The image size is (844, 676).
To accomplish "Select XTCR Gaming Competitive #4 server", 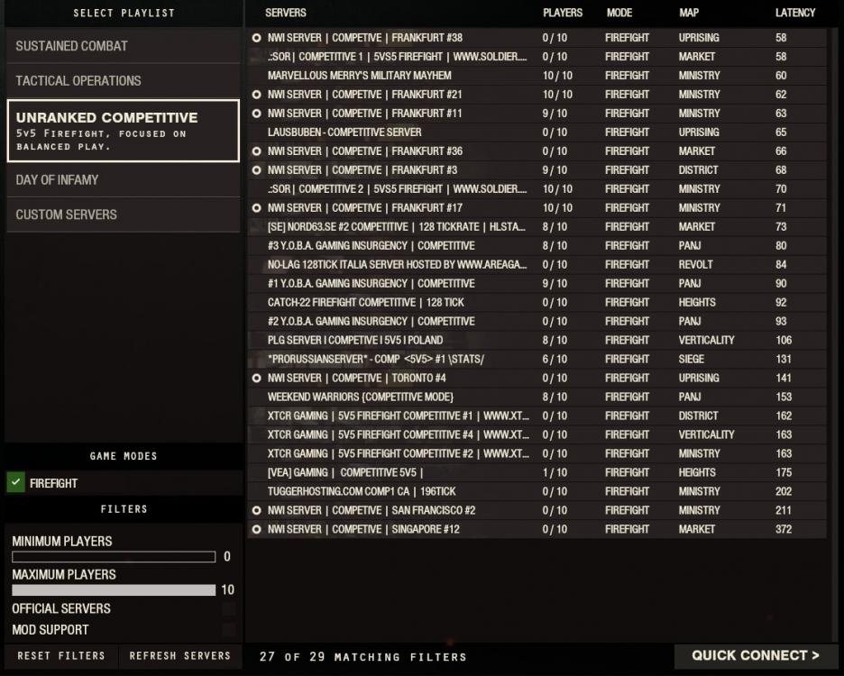I will [x=537, y=434].
